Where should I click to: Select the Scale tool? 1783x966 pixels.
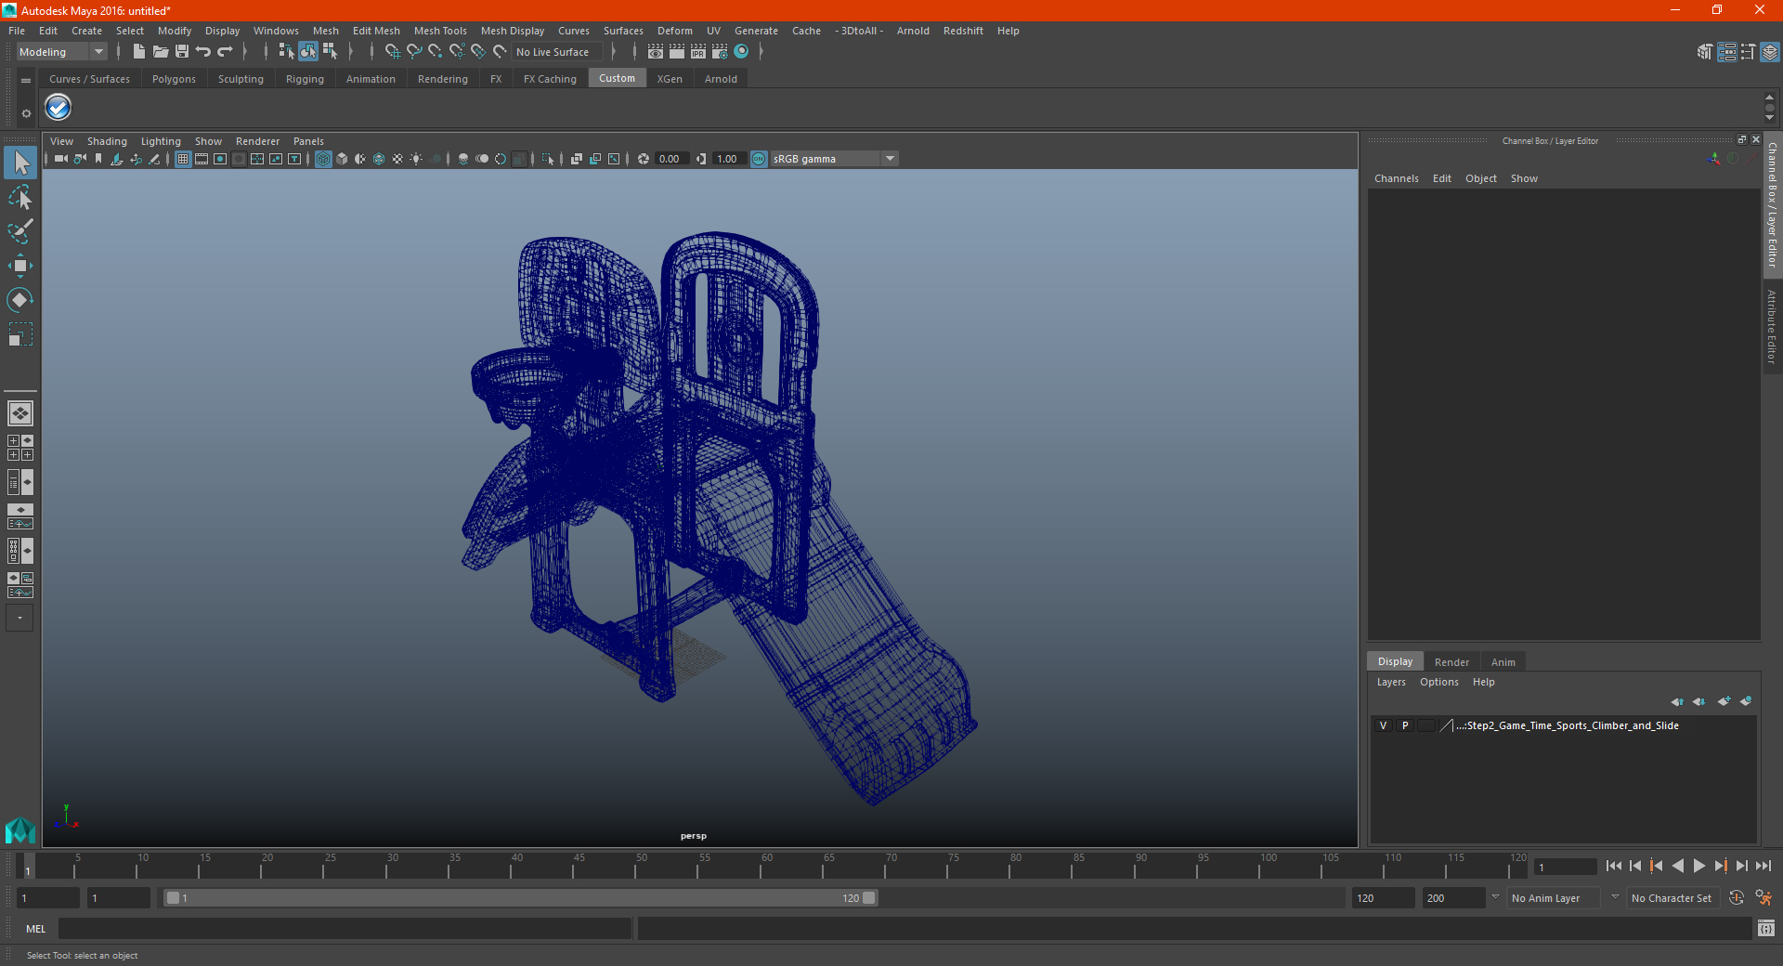[20, 333]
